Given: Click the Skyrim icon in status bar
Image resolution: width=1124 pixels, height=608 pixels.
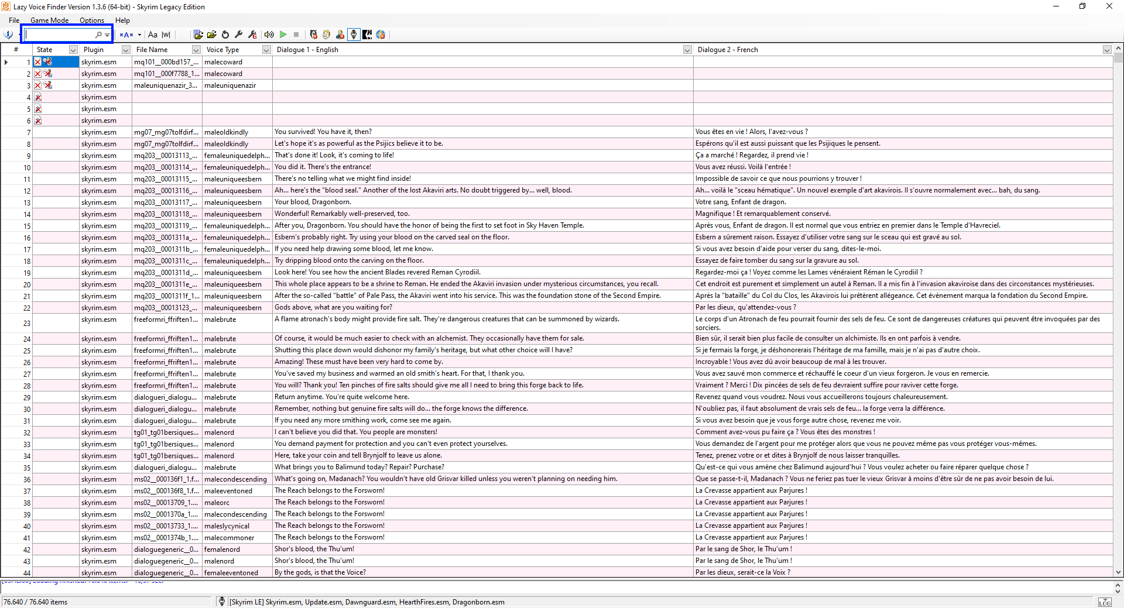Looking at the screenshot, I should (x=222, y=602).
